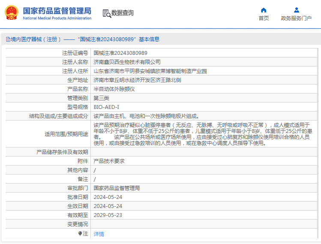
Task: Click the slash value in 备注 row
Action: tap(95, 179)
